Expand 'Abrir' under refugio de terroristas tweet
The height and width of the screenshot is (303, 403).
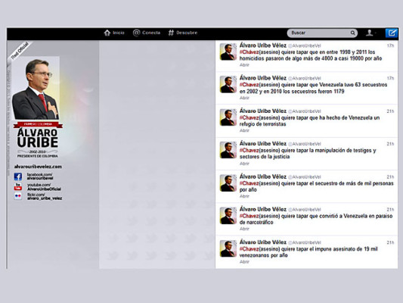pos(244,130)
